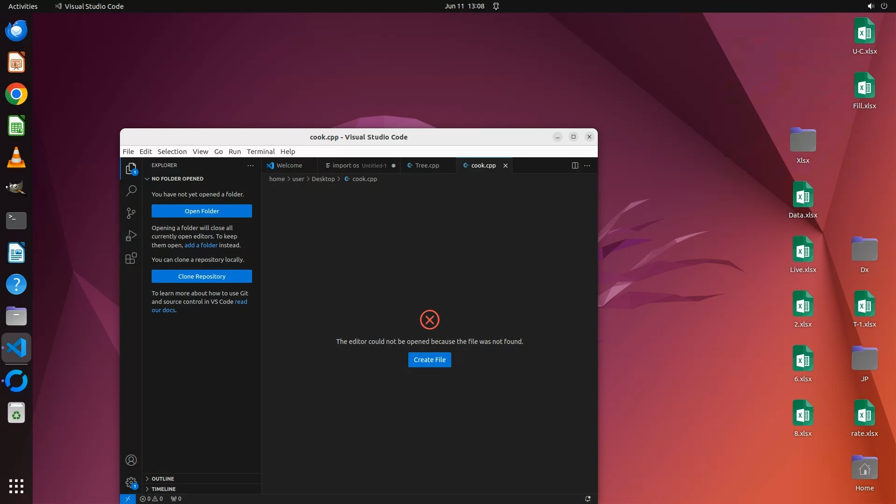This screenshot has width=896, height=504.
Task: Open the Search view in activity bar
Action: [131, 190]
